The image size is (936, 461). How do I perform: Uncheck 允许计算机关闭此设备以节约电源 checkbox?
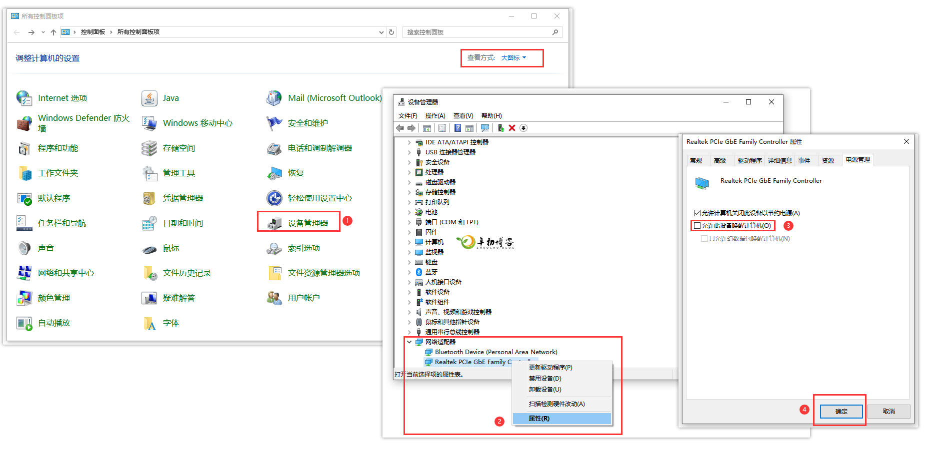point(697,213)
